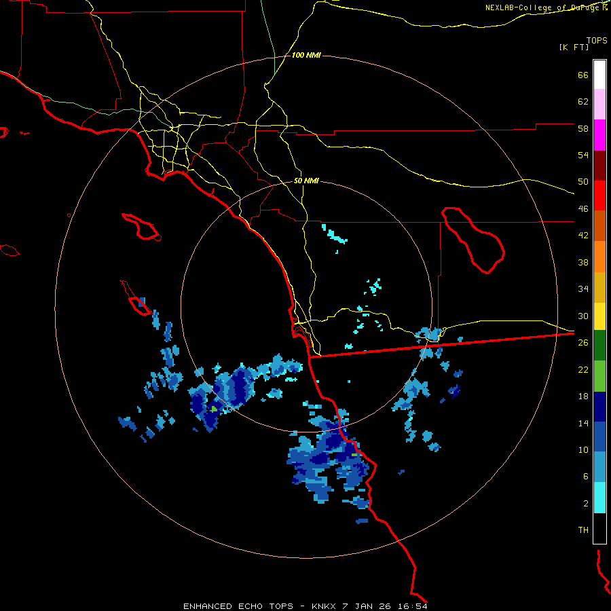Click the cyan legend swatch

[599, 498]
